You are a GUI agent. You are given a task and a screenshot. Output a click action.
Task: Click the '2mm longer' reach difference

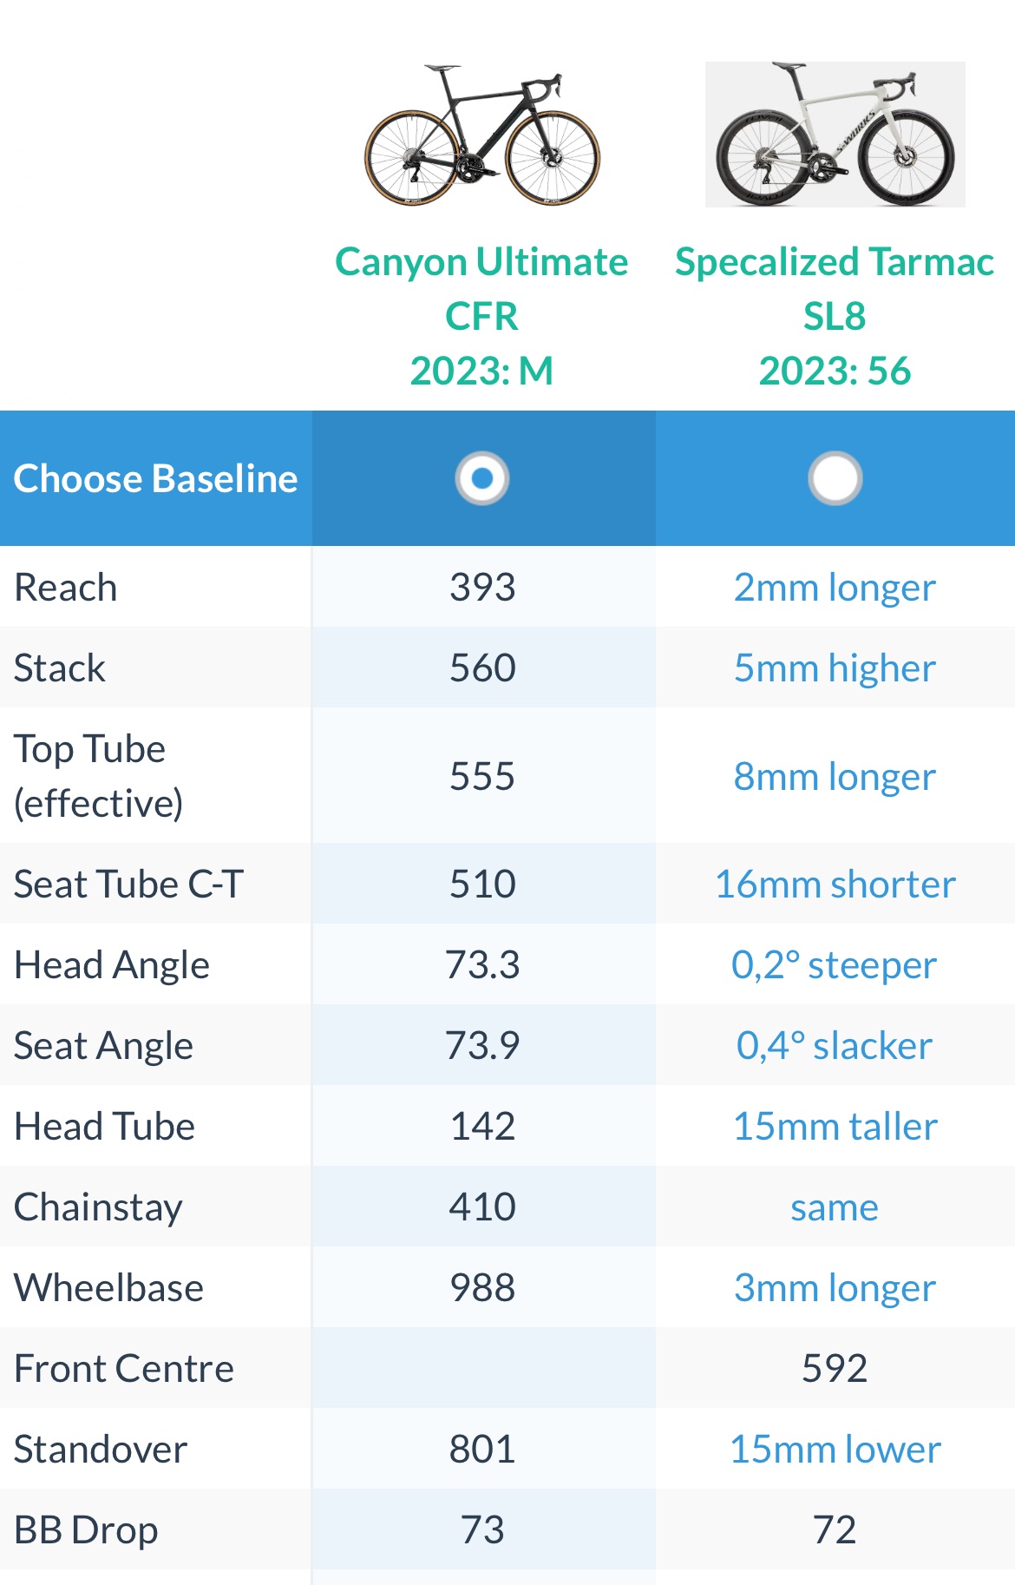835,588
